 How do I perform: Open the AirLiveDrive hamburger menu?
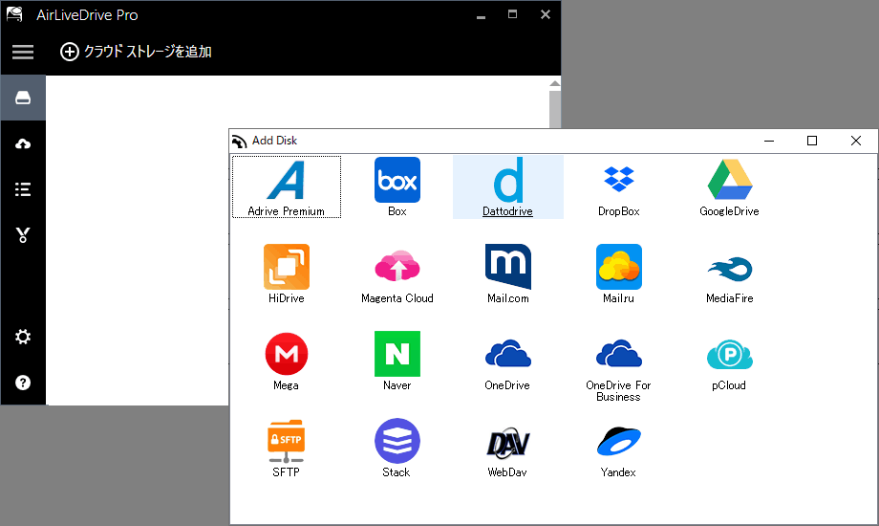pos(23,52)
